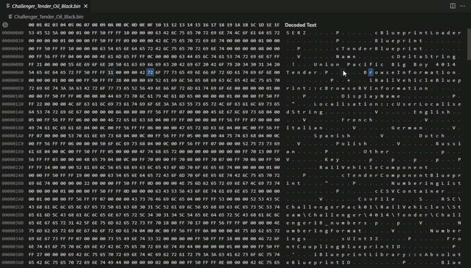
Task: Click row offset 00000240
Action: pos(12,176)
